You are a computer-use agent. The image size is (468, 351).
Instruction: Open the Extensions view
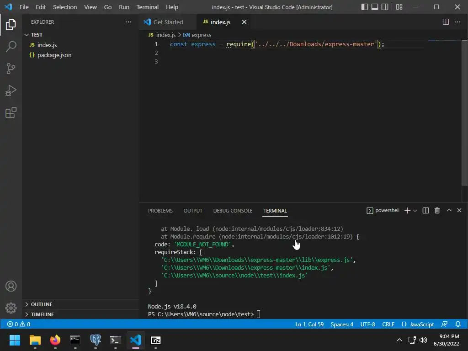click(x=11, y=113)
